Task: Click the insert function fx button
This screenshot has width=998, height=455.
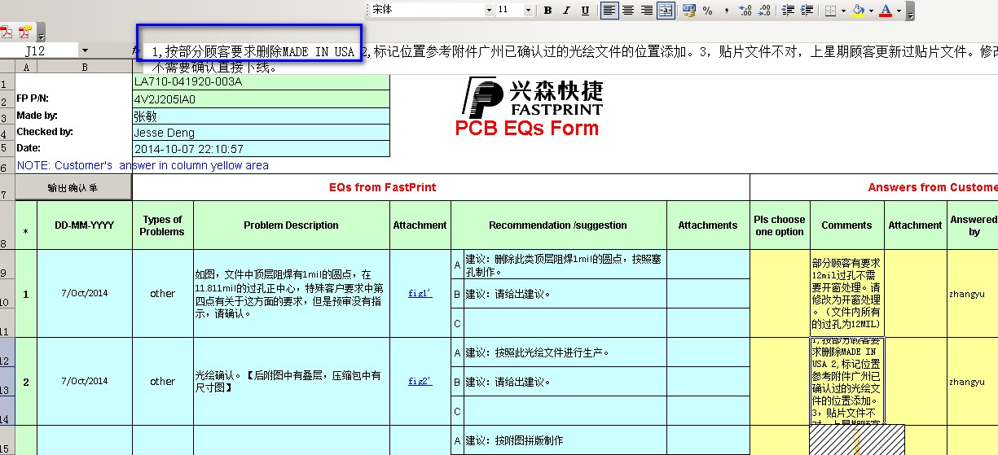Action: [x=135, y=50]
